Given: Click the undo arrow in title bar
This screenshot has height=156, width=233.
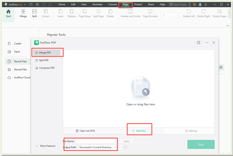Looking at the screenshot, I should tap(44, 4).
